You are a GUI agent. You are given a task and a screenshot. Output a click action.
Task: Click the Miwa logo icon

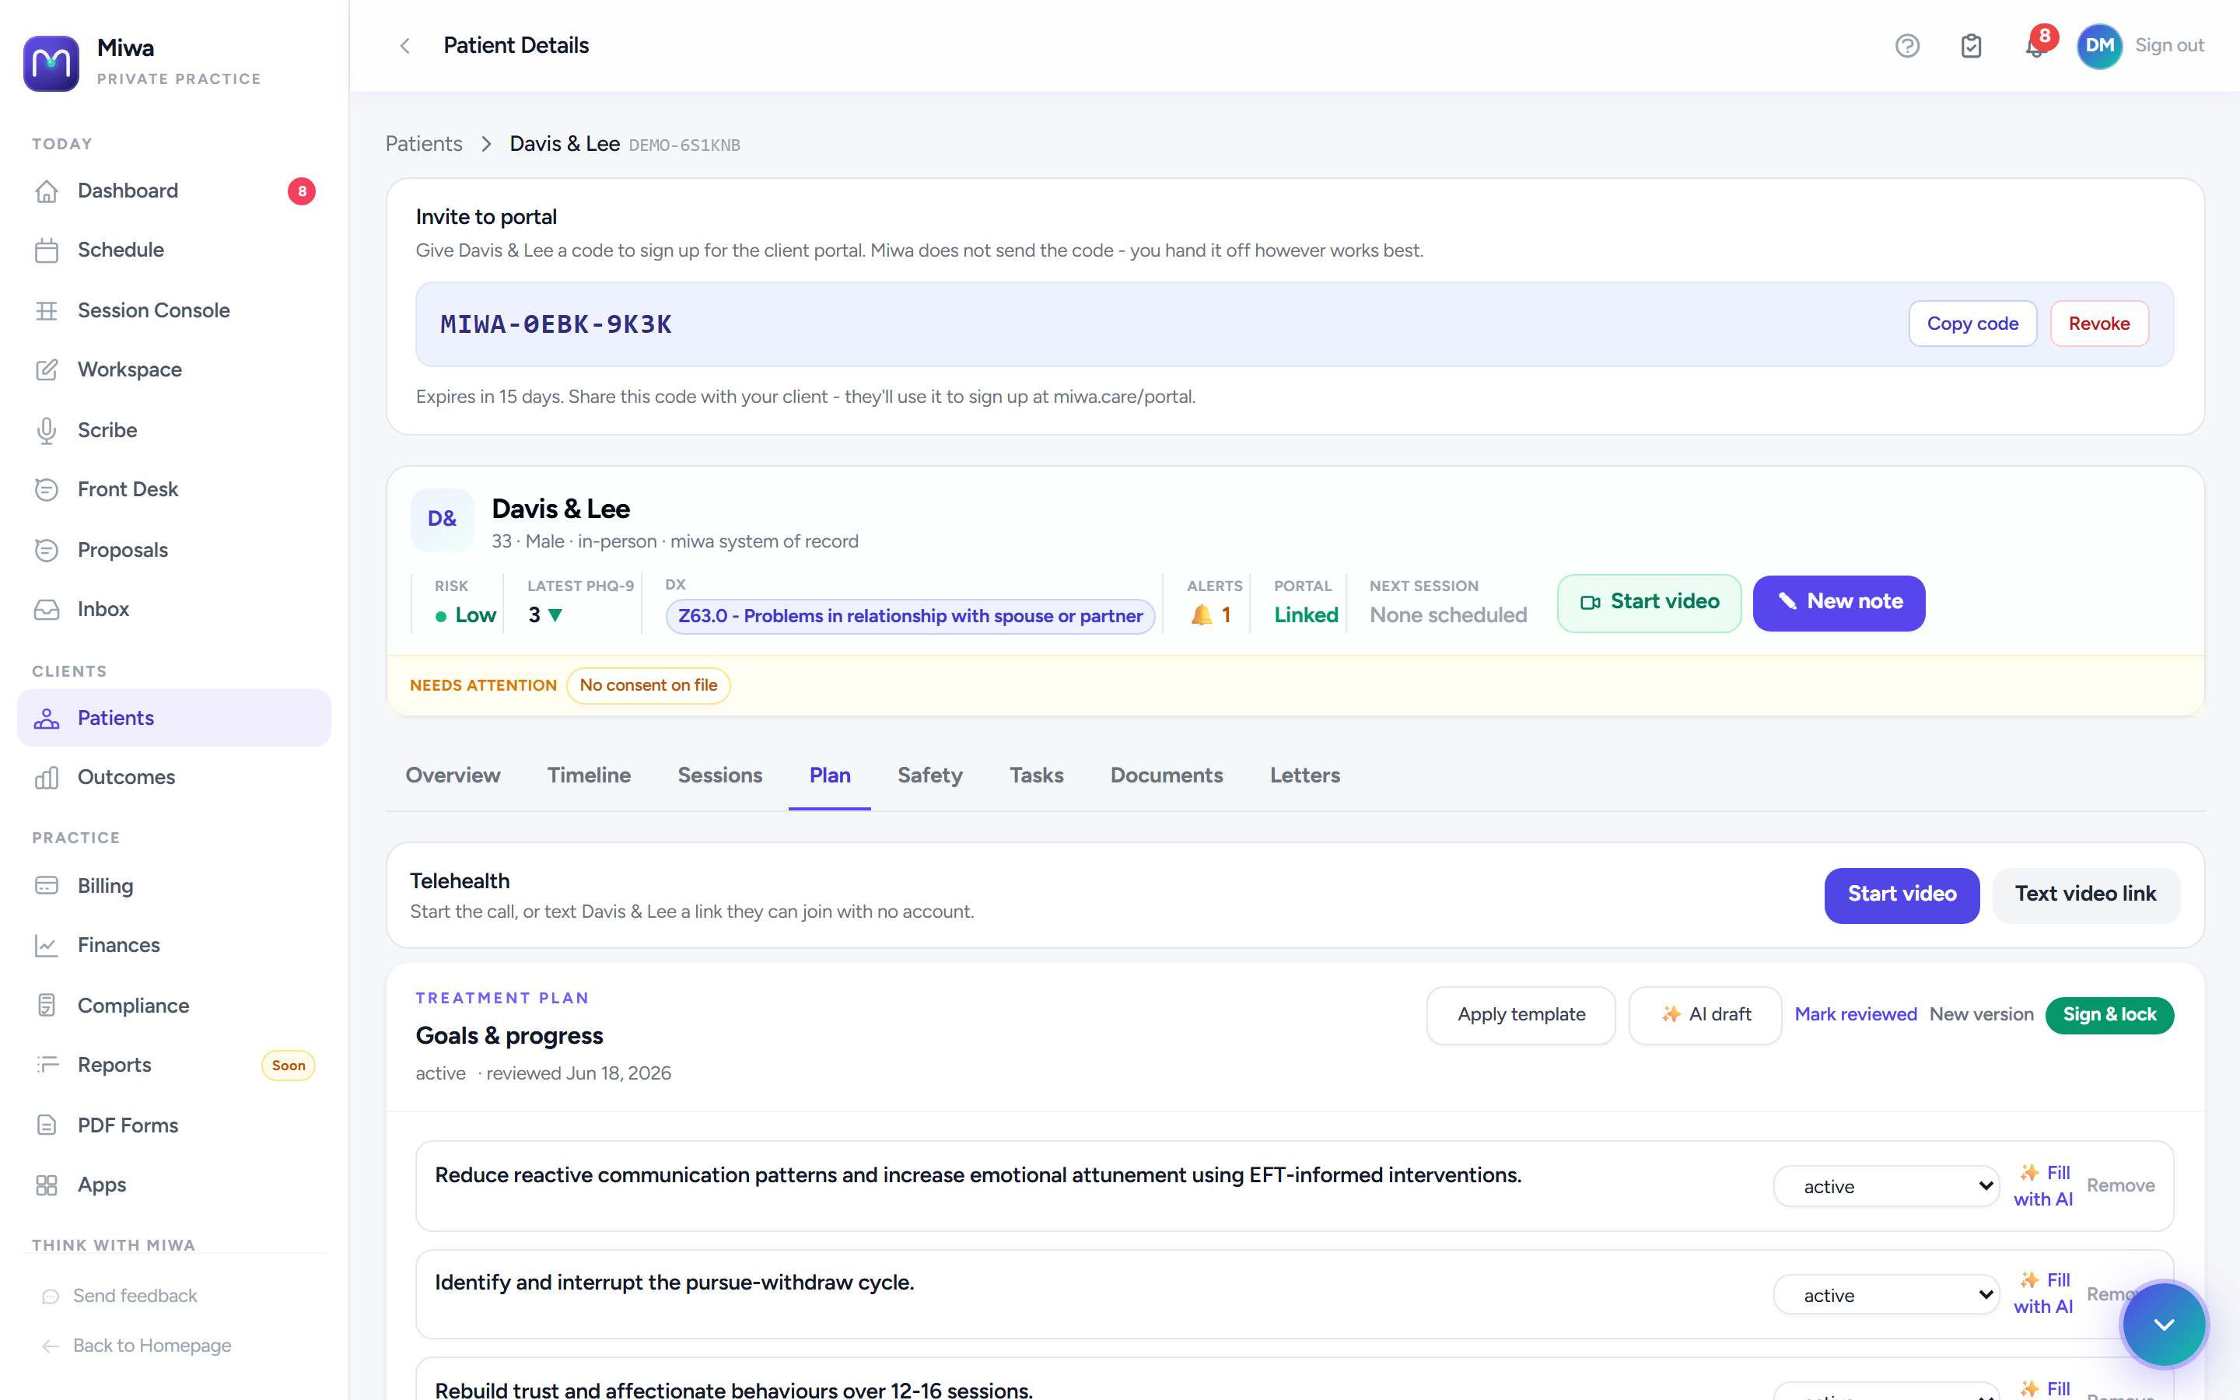pyautogui.click(x=51, y=63)
